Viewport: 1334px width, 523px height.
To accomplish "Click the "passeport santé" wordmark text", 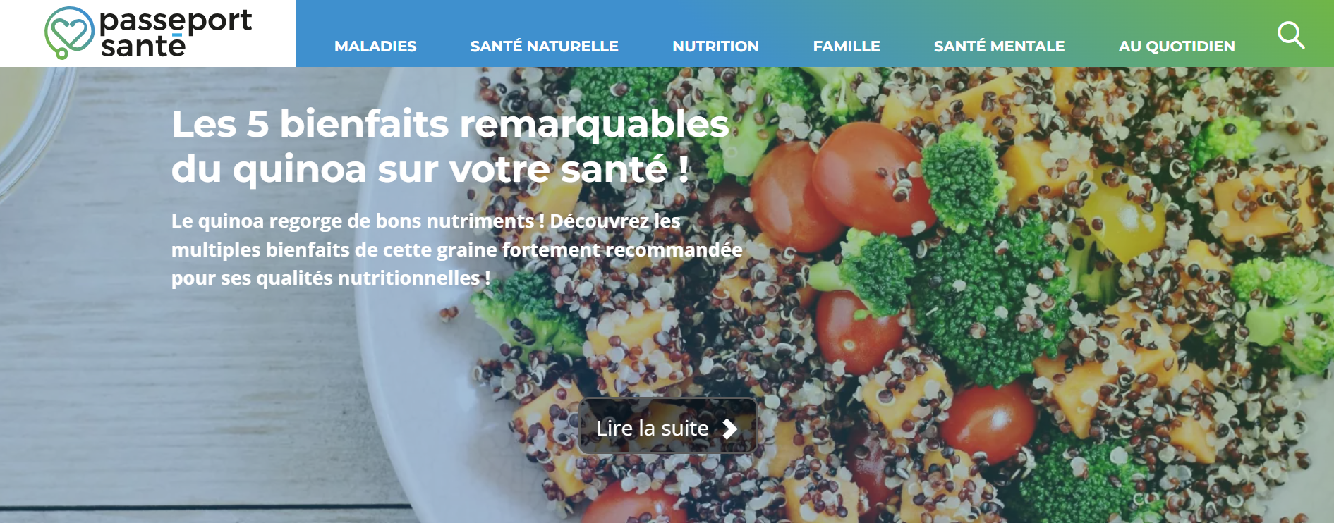I will tap(175, 32).
